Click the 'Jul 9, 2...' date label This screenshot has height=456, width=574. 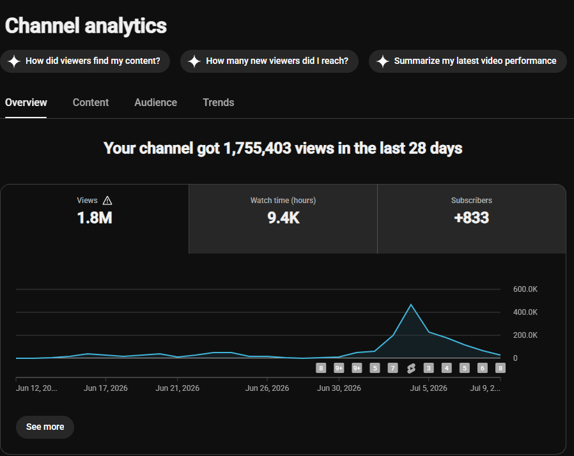485,388
